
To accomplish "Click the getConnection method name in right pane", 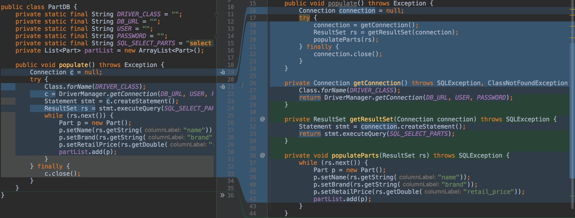I will (377, 83).
